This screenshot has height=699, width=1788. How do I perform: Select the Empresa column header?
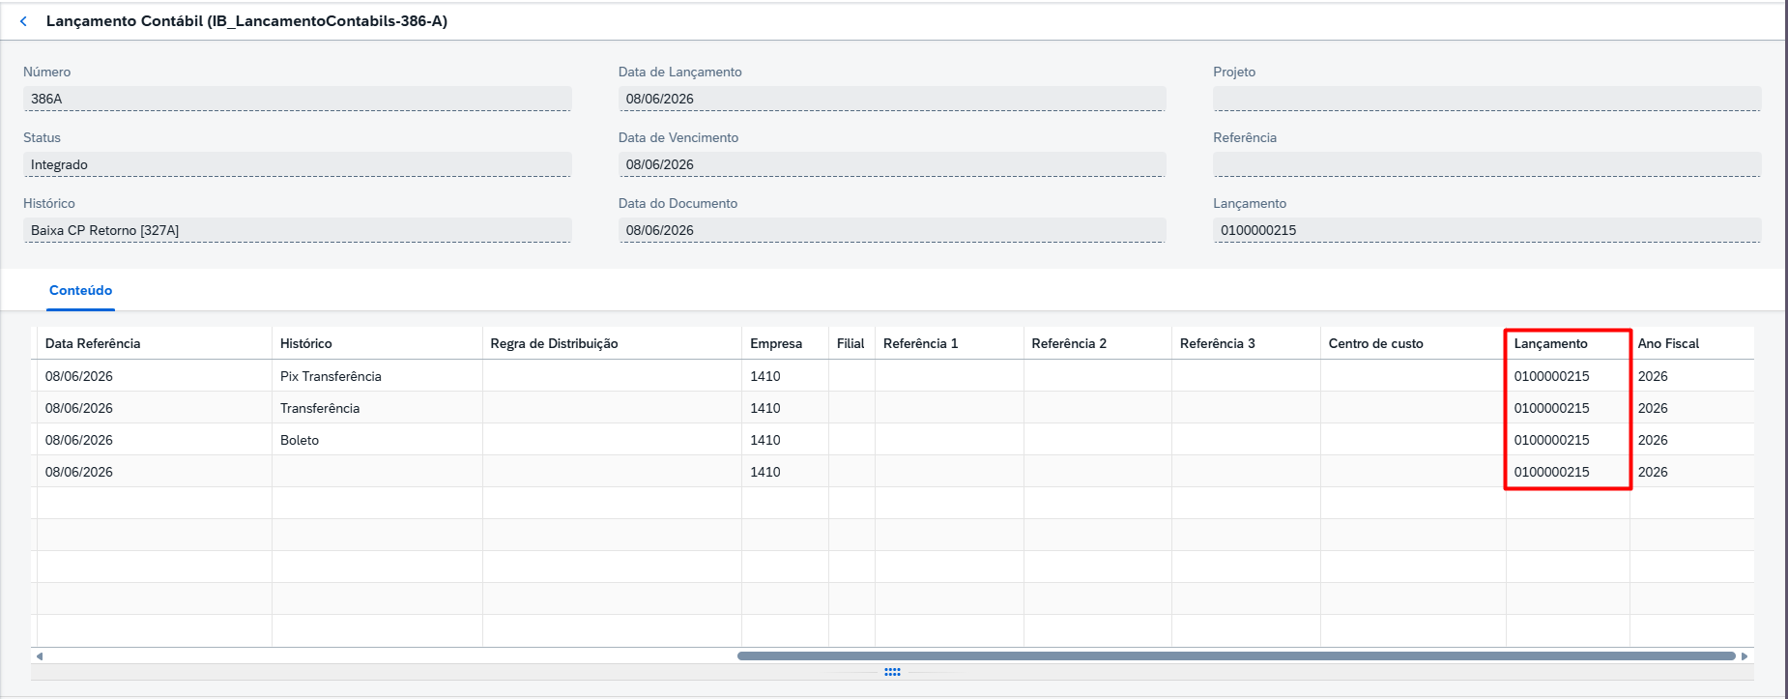tap(785, 343)
